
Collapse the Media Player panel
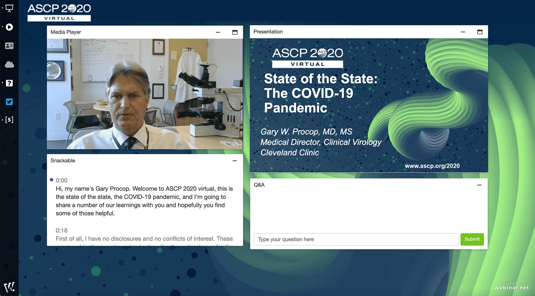pyautogui.click(x=218, y=32)
